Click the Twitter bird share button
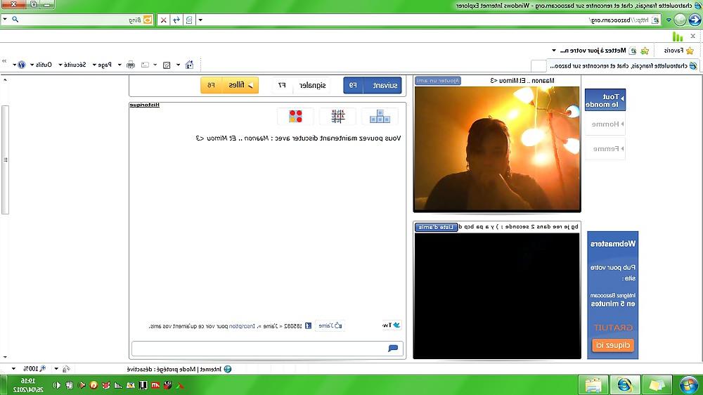703x395 pixels. [x=392, y=325]
